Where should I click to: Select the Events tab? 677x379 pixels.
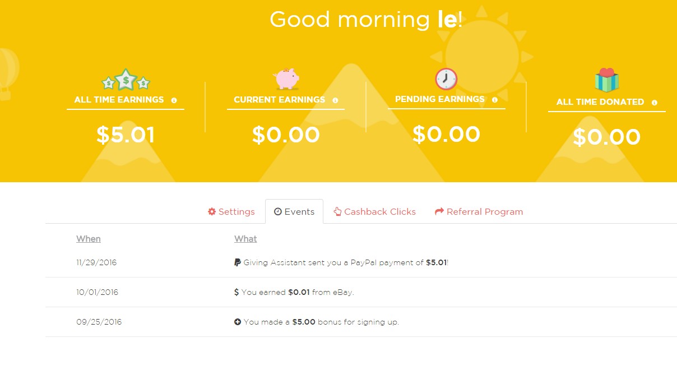click(294, 212)
